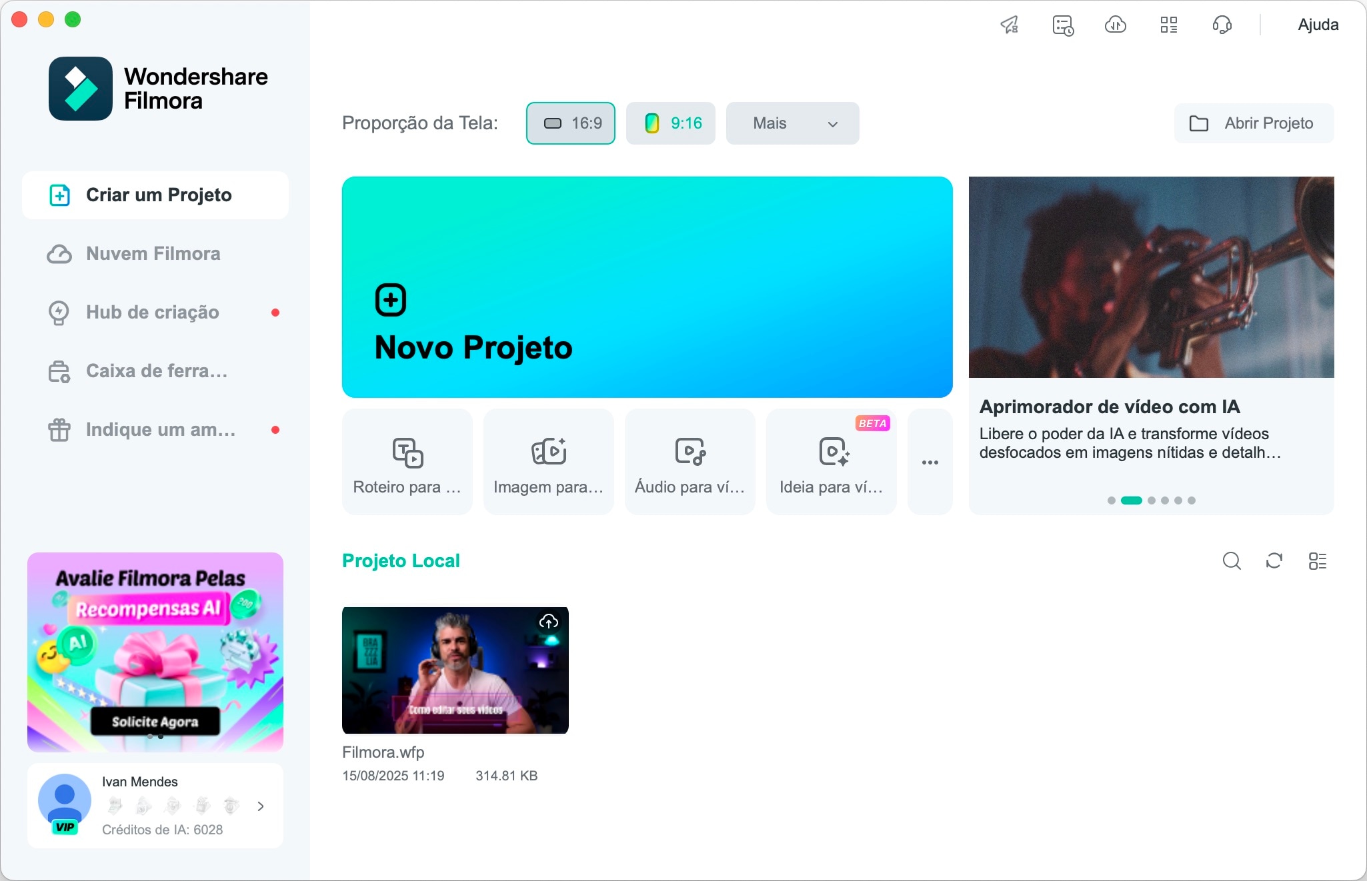Upload Filmora.wfp using the cloud icon on its thumbnail

click(549, 622)
